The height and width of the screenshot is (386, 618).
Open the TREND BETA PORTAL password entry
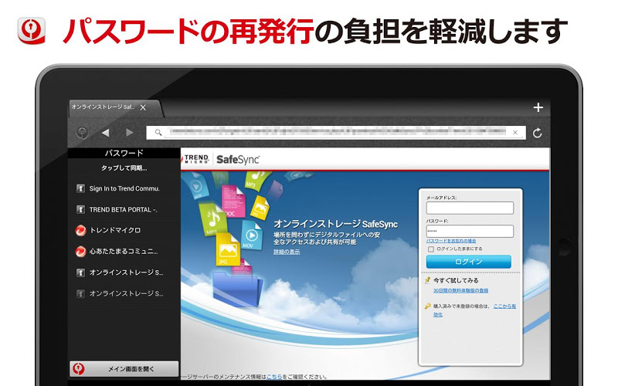[x=124, y=209]
